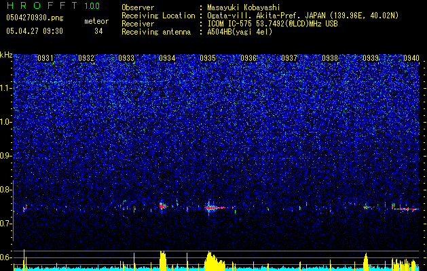Click the 0940 time marker
The image size is (427, 271).
[x=411, y=58]
